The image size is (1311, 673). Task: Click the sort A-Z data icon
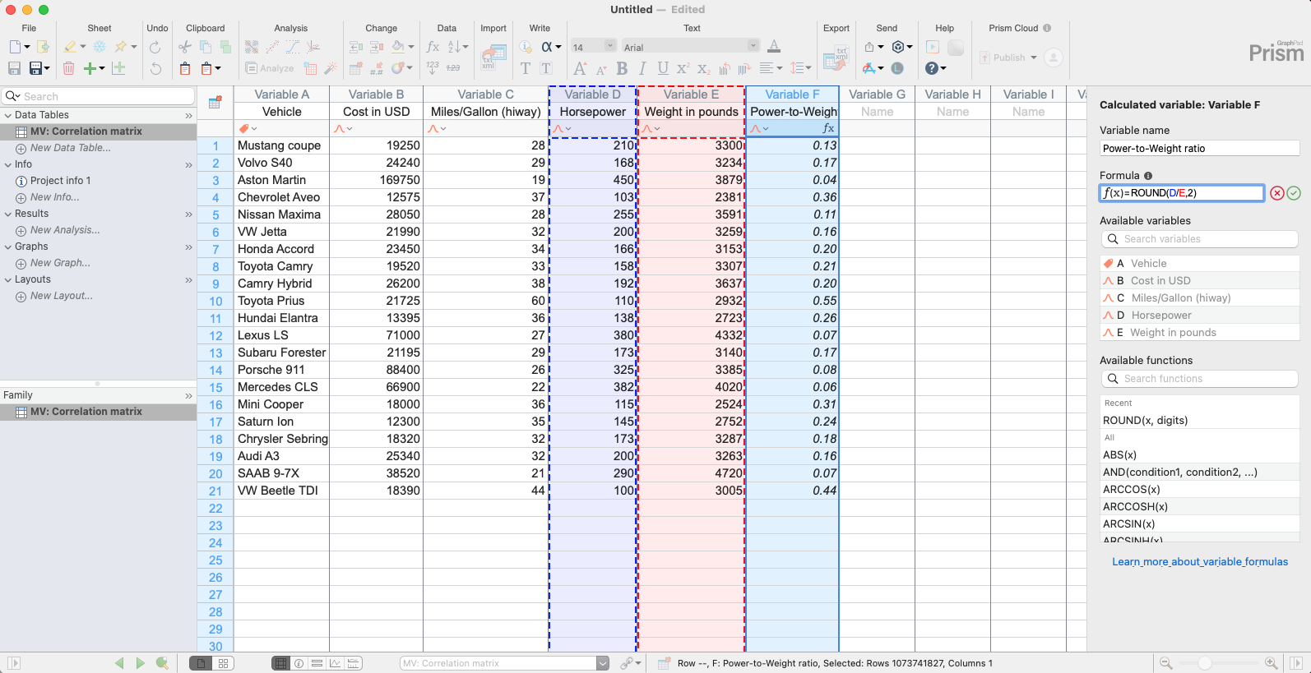pos(456,47)
